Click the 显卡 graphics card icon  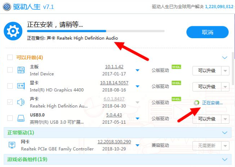pyautogui.click(x=21, y=86)
